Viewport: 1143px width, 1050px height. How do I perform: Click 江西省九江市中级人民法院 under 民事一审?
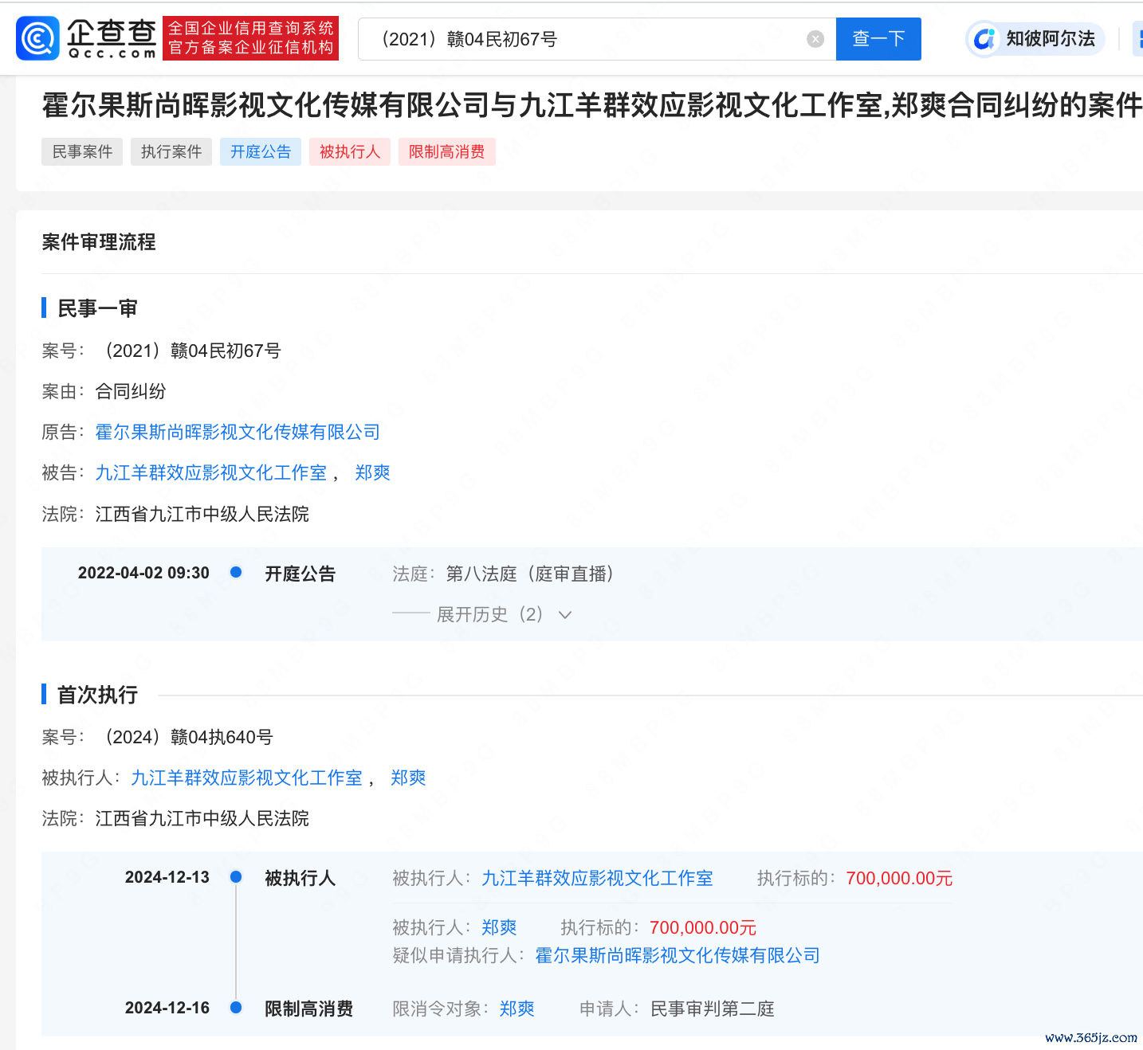(202, 514)
